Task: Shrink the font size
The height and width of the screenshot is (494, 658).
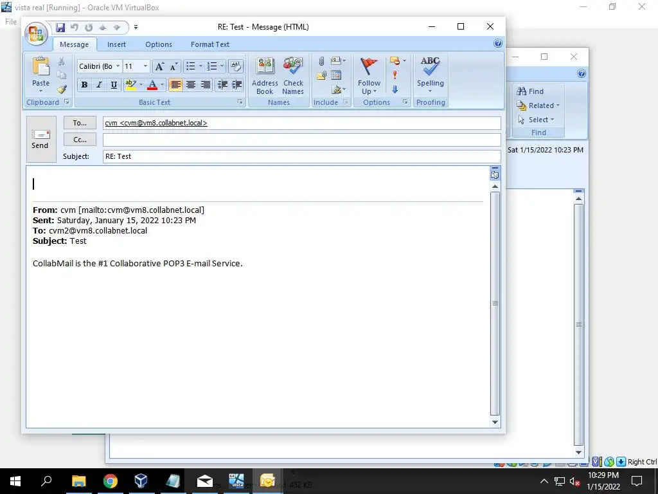Action: (173, 66)
